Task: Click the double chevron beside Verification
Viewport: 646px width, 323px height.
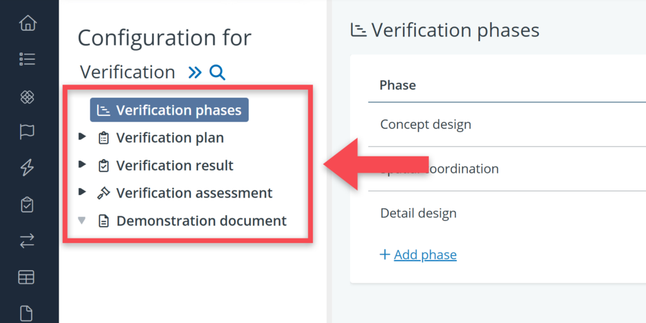Action: click(195, 73)
